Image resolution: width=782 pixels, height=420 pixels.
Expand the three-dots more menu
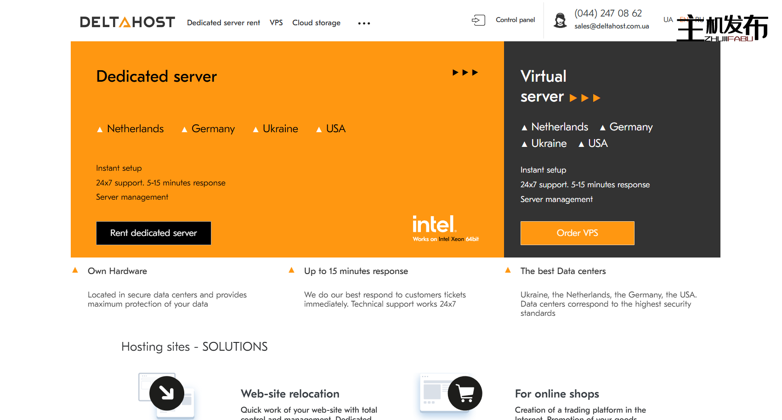(364, 23)
